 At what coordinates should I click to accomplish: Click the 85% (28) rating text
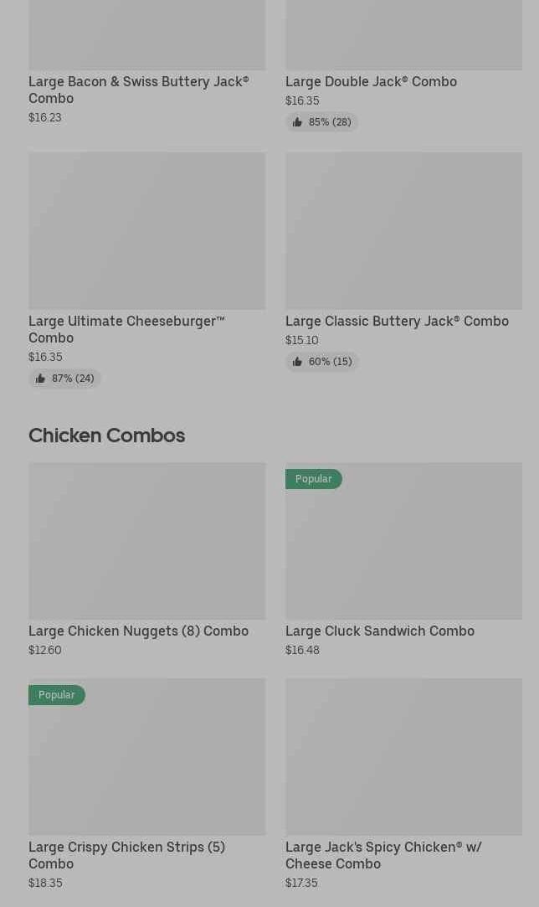(x=330, y=122)
